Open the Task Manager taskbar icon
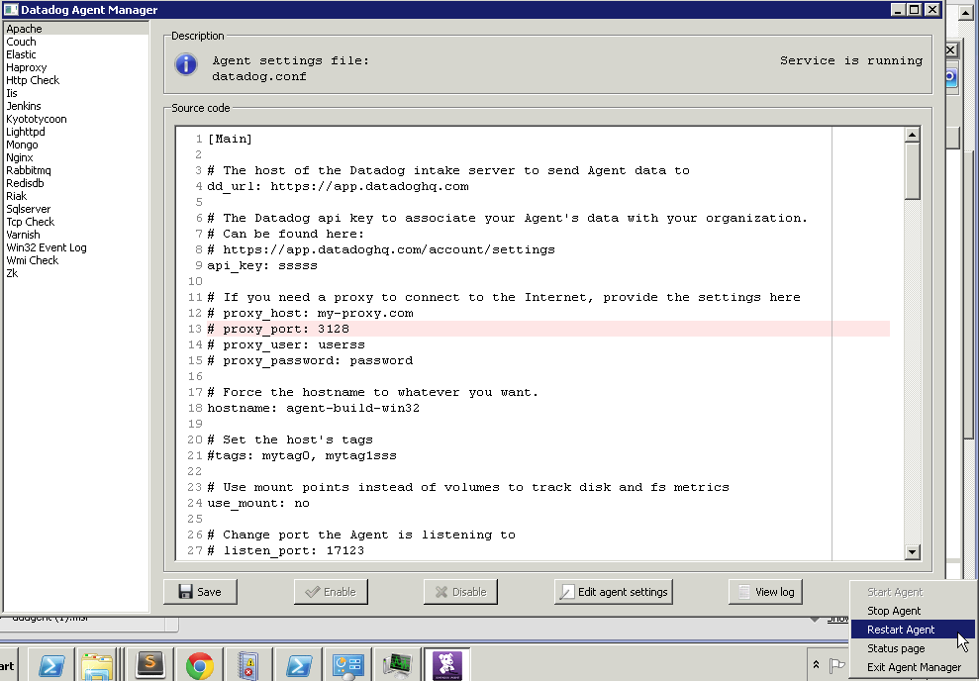The height and width of the screenshot is (681, 979). click(398, 665)
